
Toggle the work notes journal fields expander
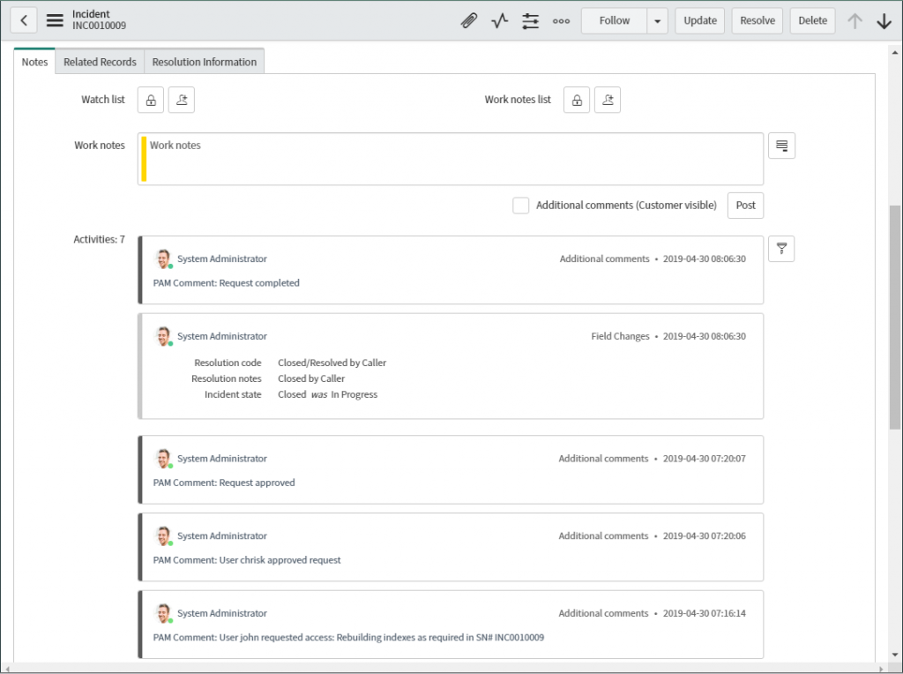pyautogui.click(x=781, y=146)
